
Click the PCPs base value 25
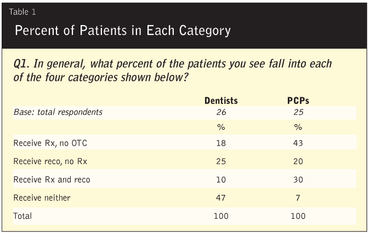coord(298,113)
